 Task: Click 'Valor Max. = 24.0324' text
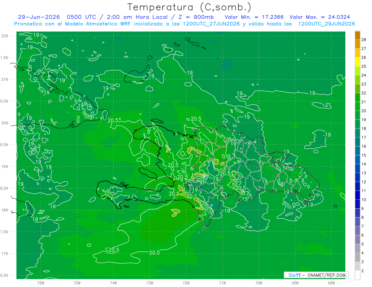point(320,17)
